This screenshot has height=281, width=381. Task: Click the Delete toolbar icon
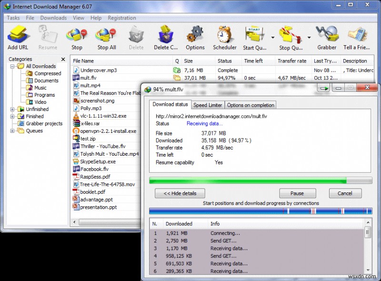click(136, 36)
